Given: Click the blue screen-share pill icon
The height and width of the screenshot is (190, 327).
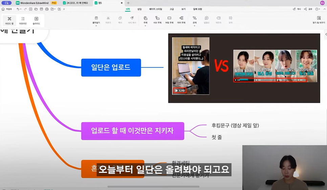Looking at the screenshot, I should pyautogui.click(x=6, y=3).
